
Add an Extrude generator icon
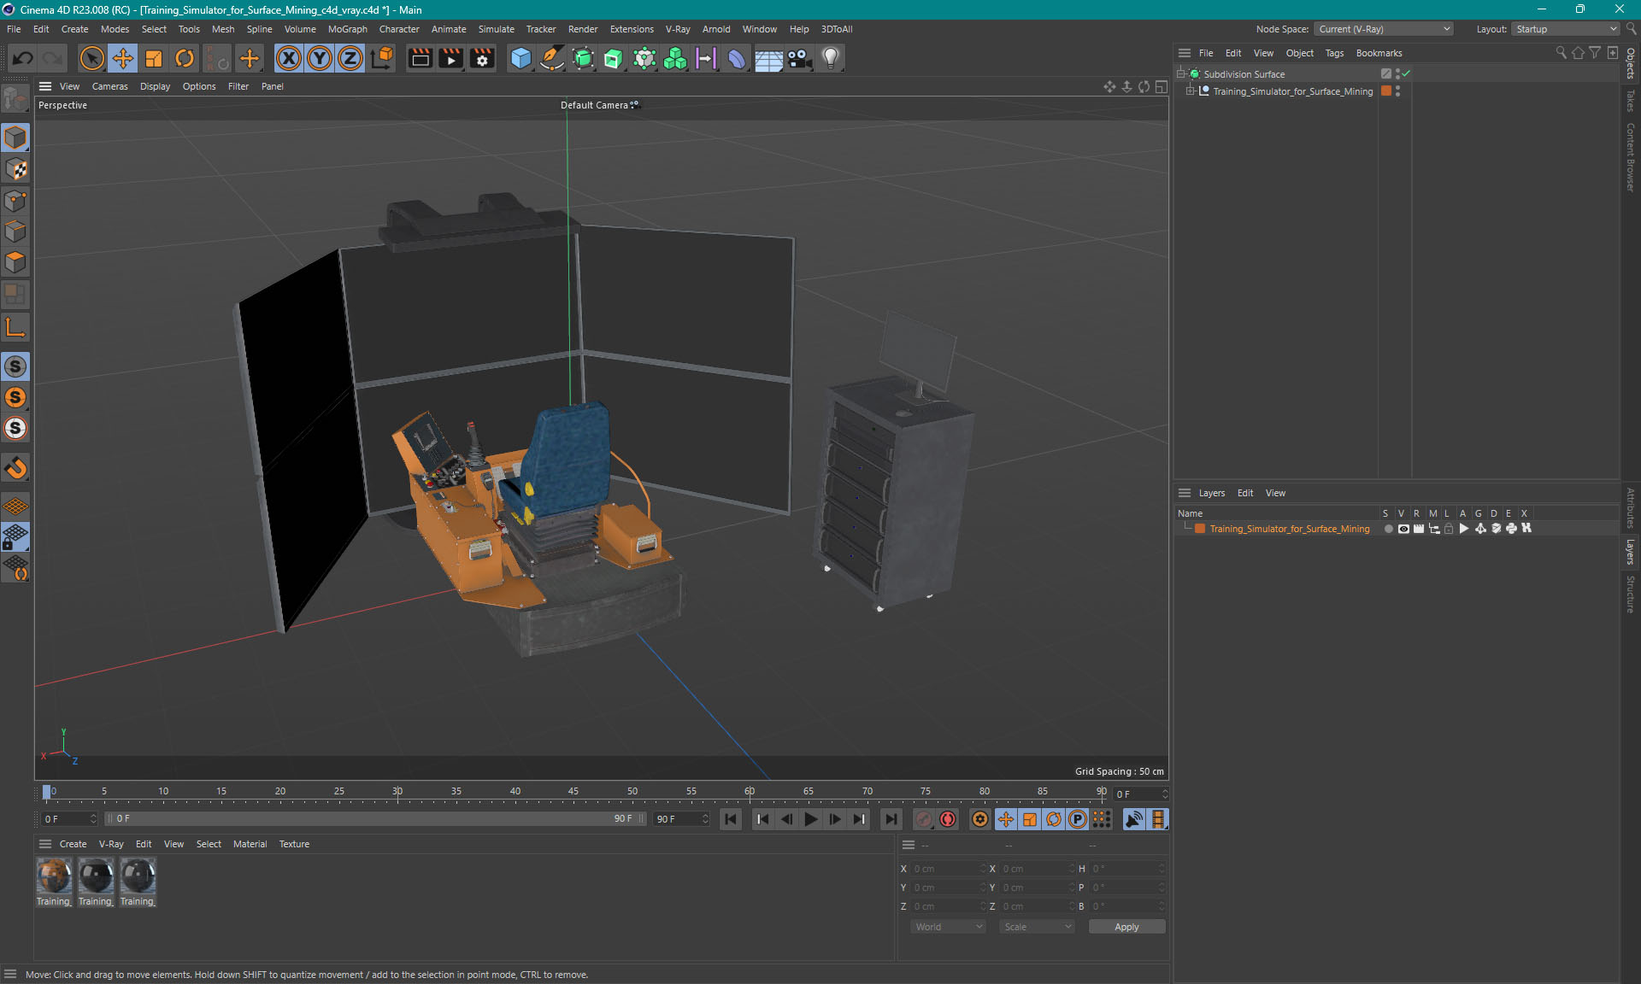pyautogui.click(x=614, y=58)
